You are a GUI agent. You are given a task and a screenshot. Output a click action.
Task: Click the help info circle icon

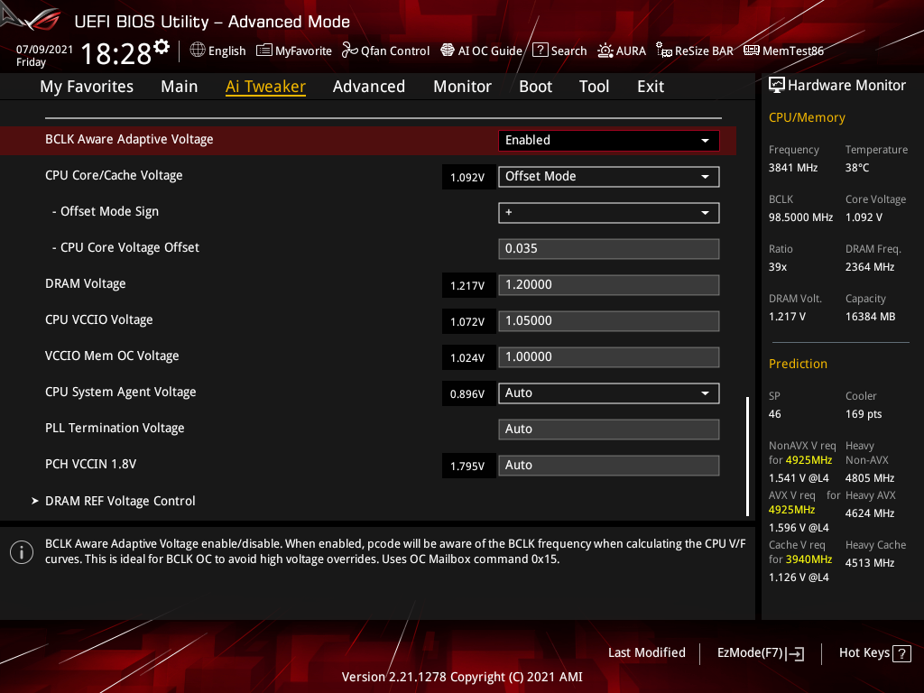(22, 552)
